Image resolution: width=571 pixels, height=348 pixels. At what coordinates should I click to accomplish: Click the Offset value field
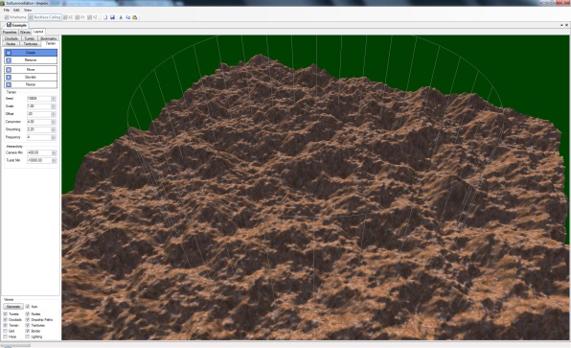(39, 114)
